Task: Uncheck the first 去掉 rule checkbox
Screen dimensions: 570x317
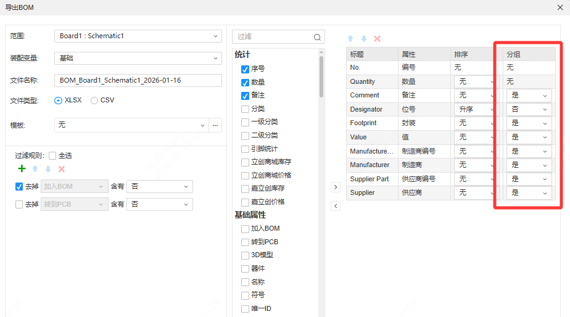Action: click(19, 186)
